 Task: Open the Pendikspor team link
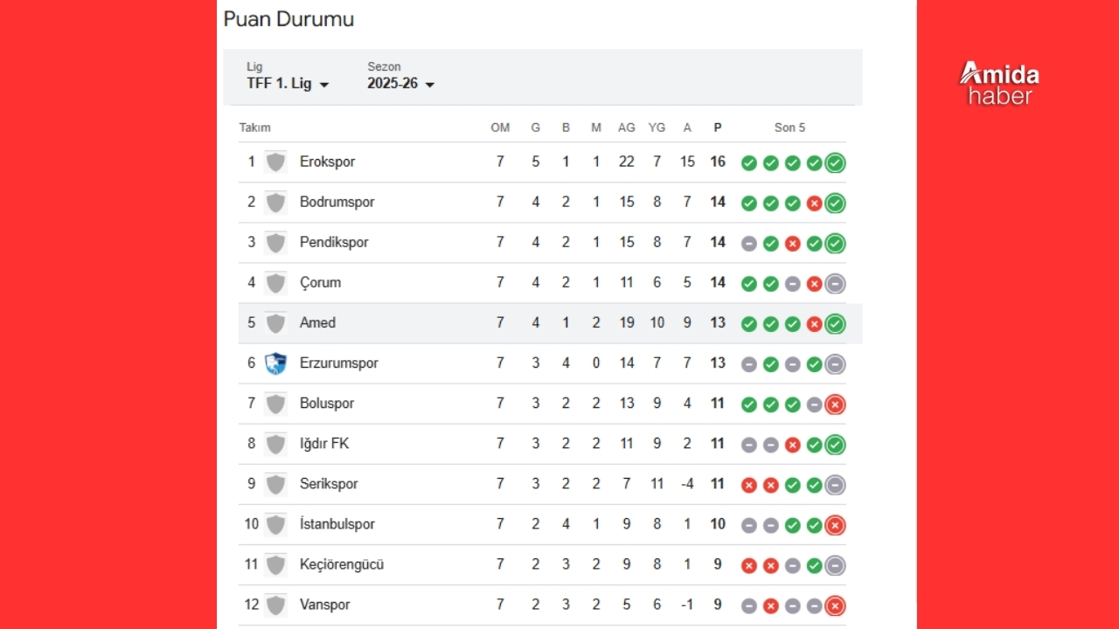334,242
